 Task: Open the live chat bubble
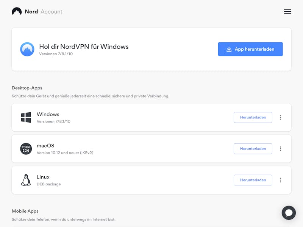289,213
